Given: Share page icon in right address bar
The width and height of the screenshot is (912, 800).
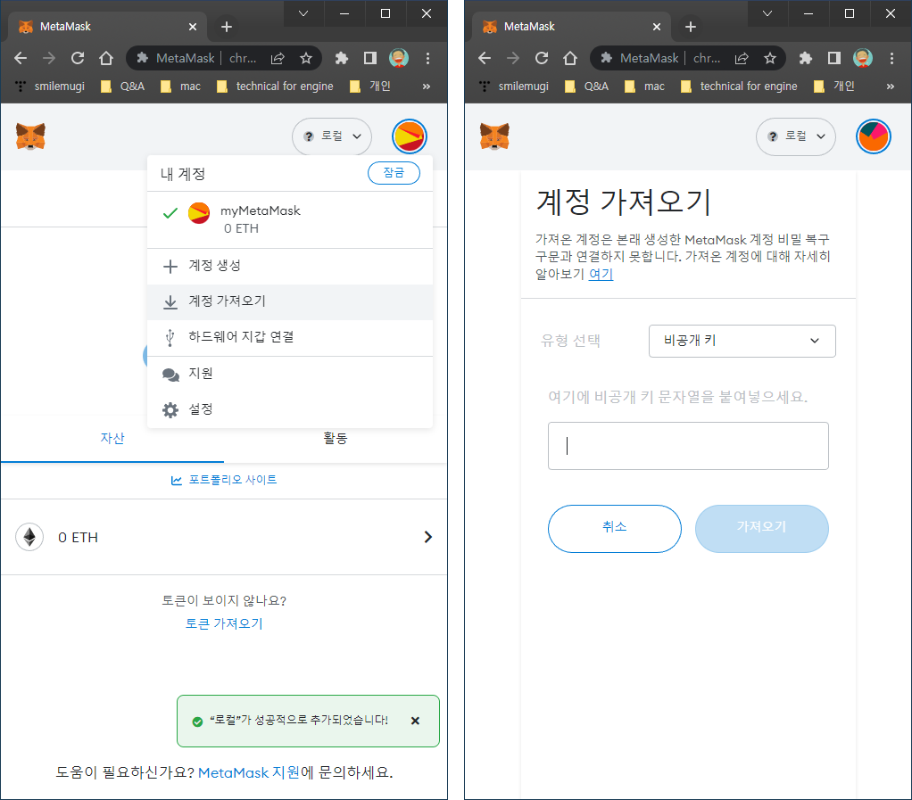Looking at the screenshot, I should pos(742,58).
